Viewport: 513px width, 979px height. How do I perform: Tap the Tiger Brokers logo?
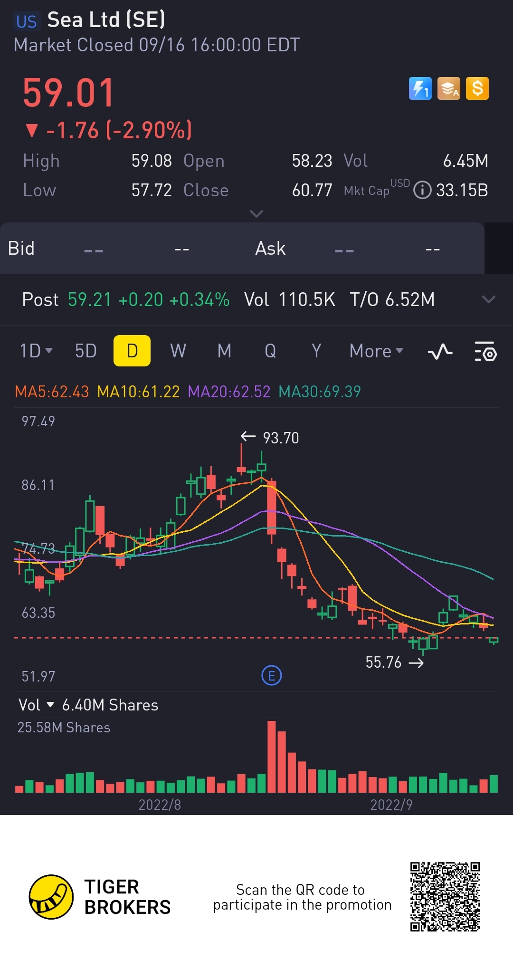coord(100,897)
